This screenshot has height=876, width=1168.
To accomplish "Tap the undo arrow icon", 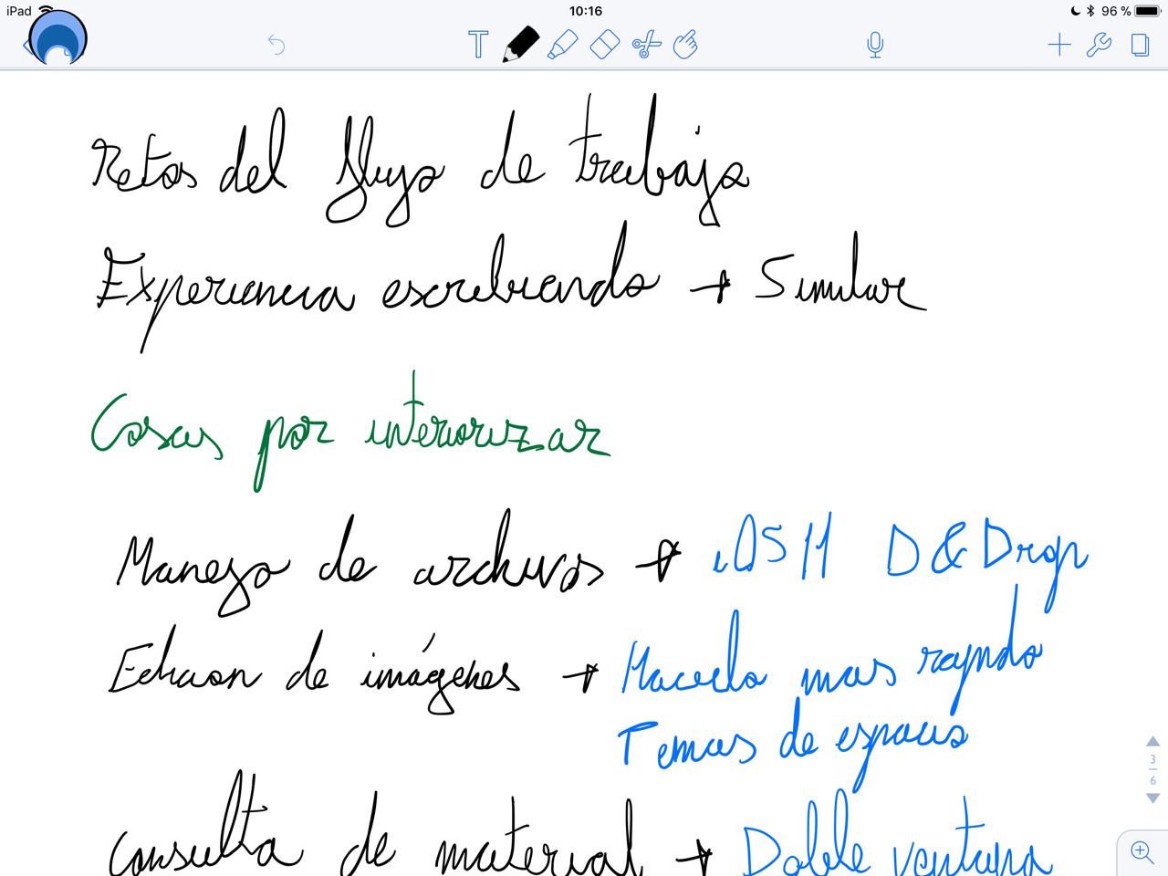I will (x=276, y=44).
